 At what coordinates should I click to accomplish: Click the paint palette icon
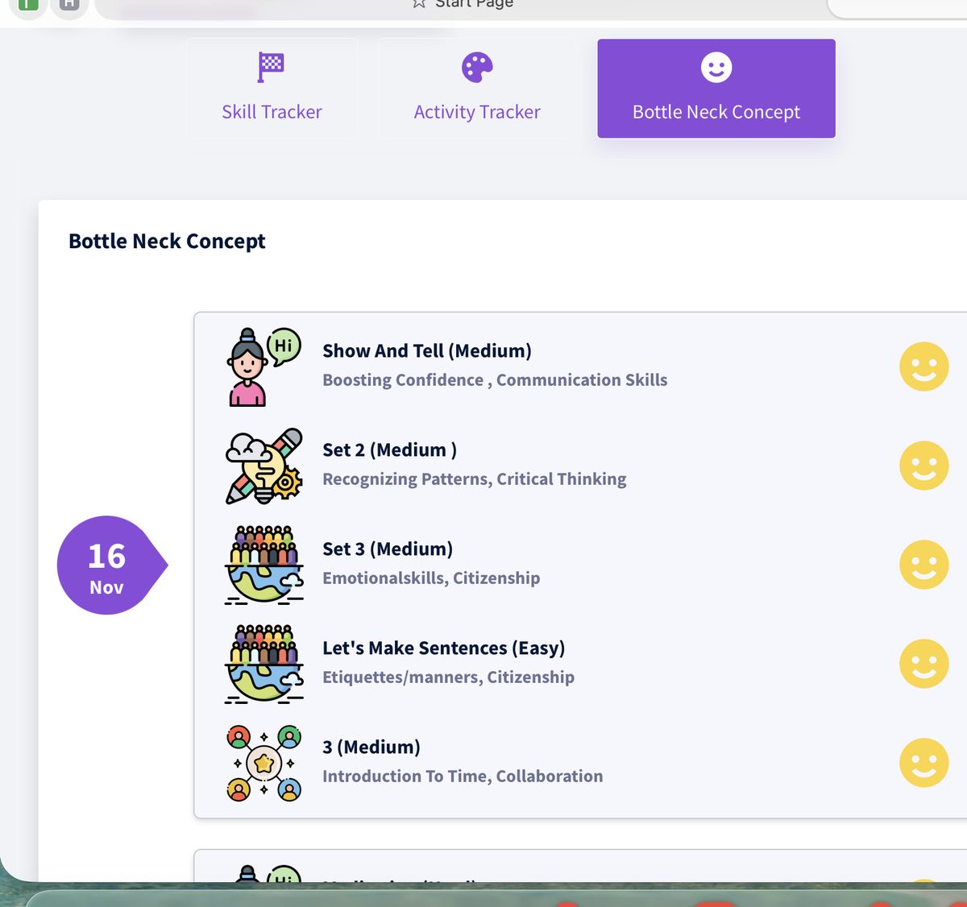click(477, 68)
